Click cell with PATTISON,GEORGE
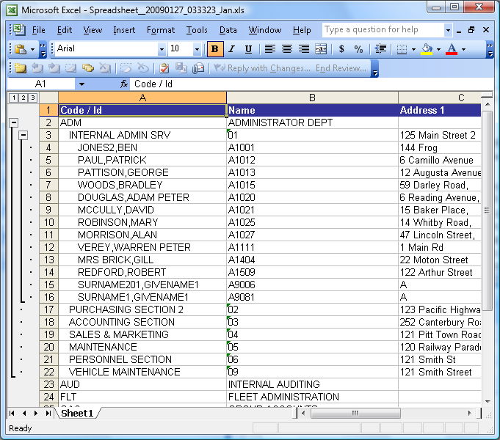 pyautogui.click(x=142, y=172)
